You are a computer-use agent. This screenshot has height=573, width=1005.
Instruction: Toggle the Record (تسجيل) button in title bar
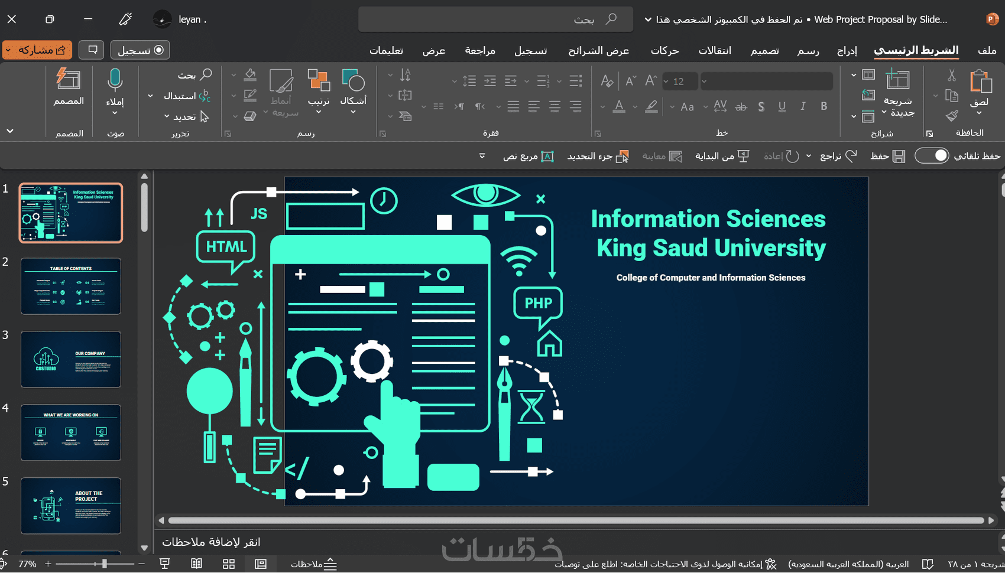click(x=140, y=50)
